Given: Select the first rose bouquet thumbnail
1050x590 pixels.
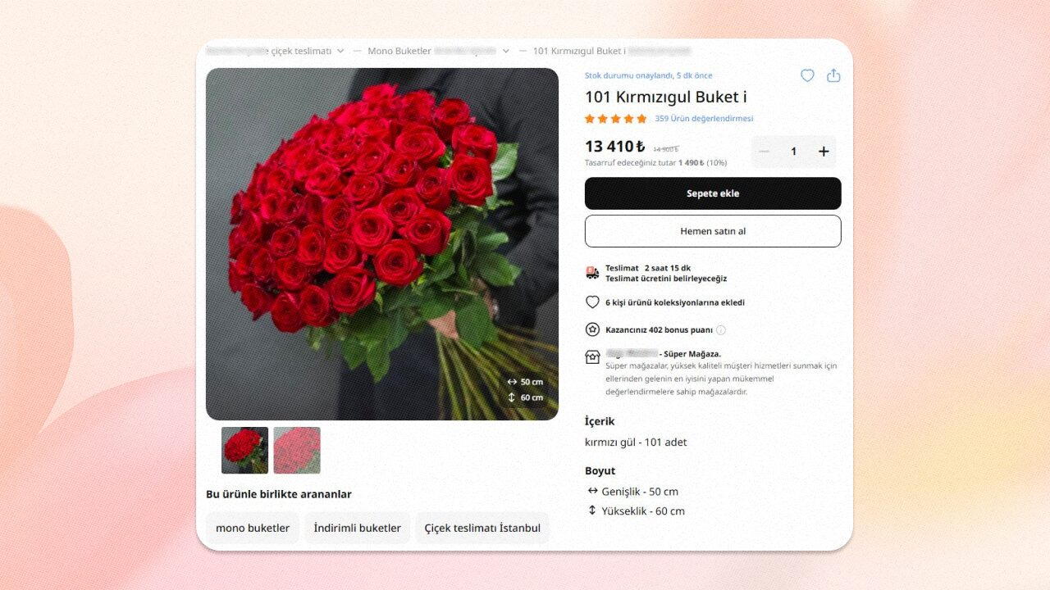Looking at the screenshot, I should [244, 450].
